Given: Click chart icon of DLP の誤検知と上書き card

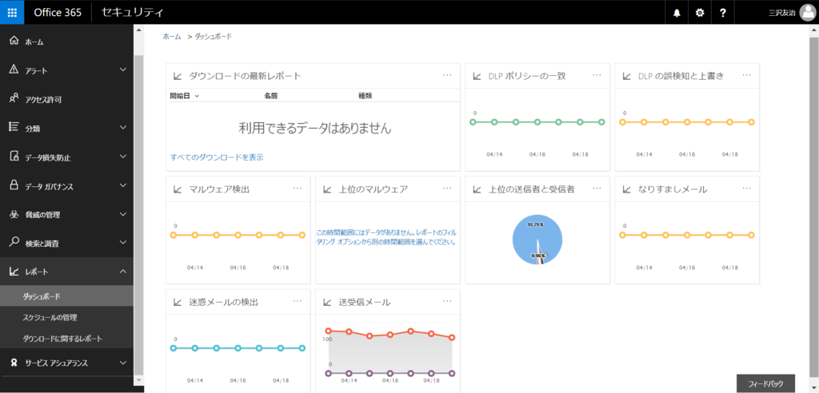Looking at the screenshot, I should point(626,76).
